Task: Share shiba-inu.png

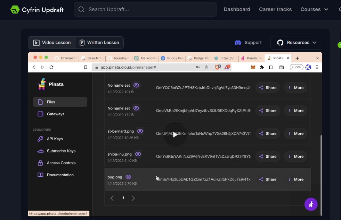Action: tap(268, 157)
